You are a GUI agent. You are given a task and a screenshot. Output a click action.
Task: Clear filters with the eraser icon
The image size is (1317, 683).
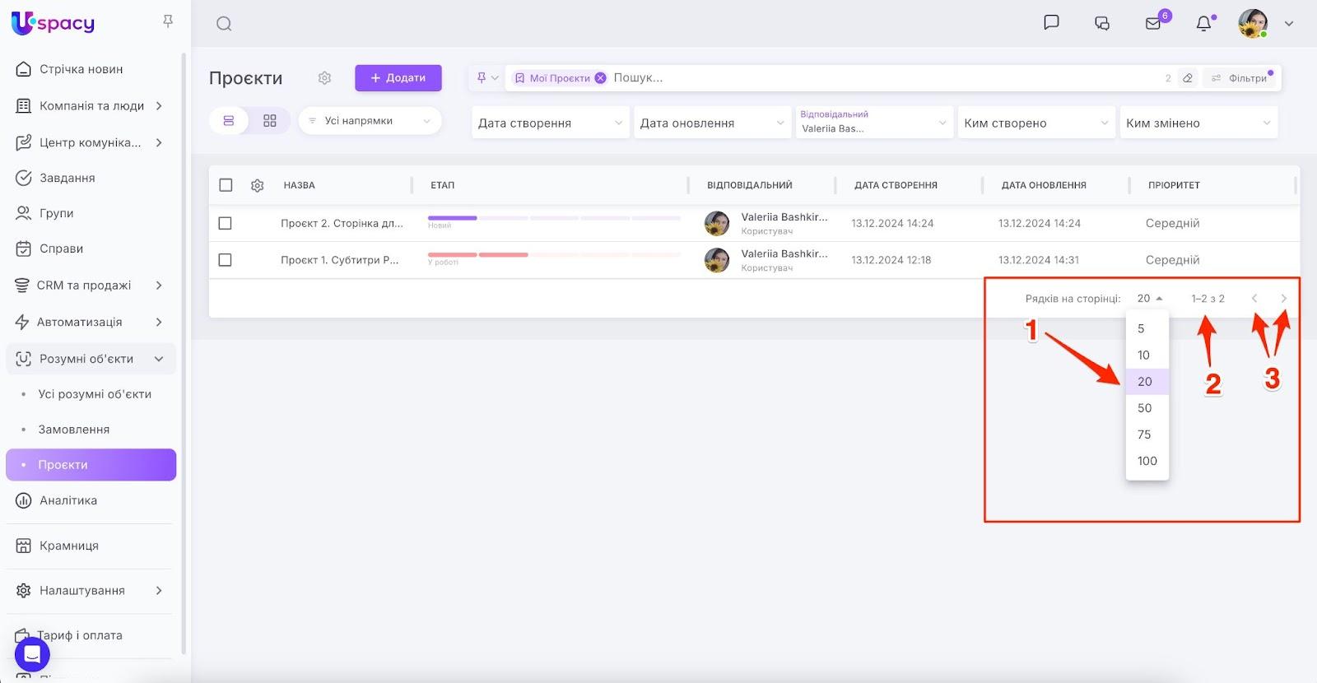(x=1188, y=78)
